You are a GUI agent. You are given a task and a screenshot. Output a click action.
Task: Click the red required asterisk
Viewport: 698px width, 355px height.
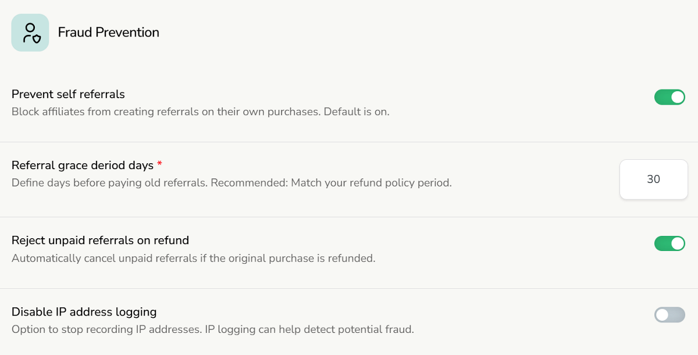tap(159, 164)
